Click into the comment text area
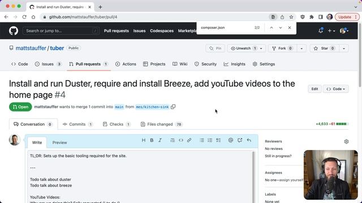The height and width of the screenshot is (203, 362). [140, 176]
